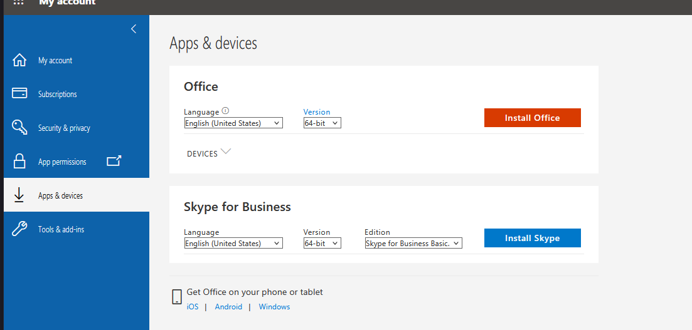The height and width of the screenshot is (330, 692).
Task: Select Apps & devices in sidebar
Action: point(77,195)
